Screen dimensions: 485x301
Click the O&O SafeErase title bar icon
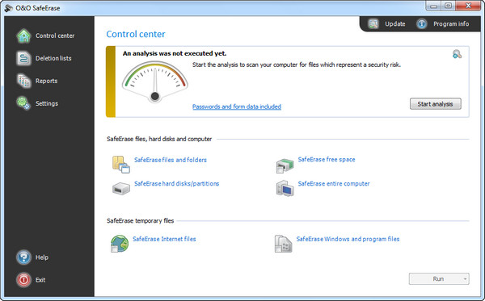(x=9, y=8)
